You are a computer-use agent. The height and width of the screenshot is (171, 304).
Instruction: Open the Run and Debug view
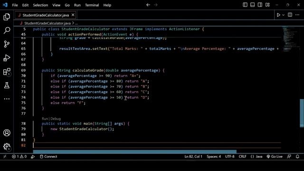[7, 58]
